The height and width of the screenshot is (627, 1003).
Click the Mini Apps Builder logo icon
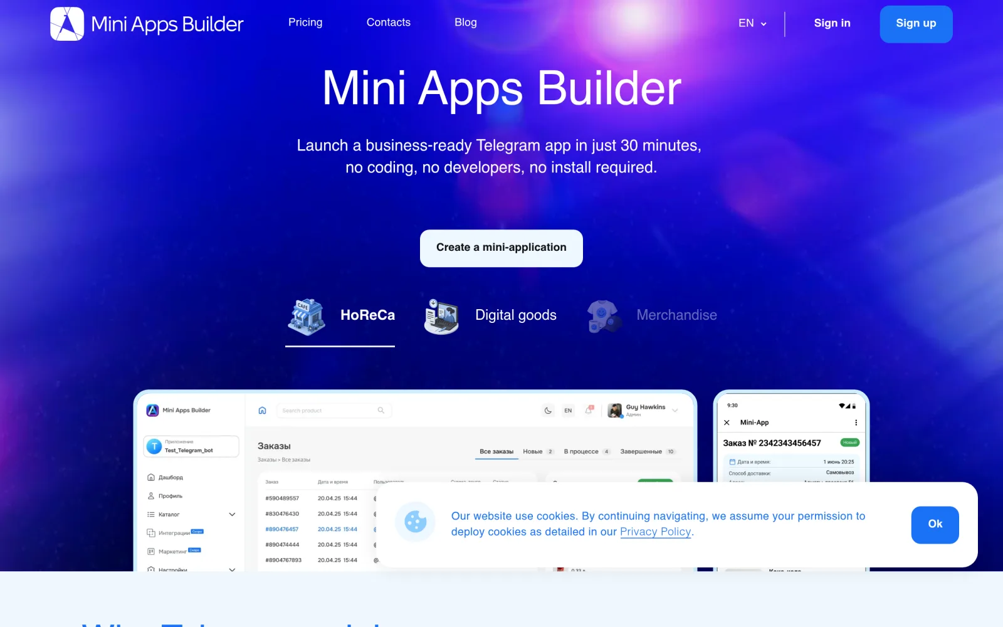point(67,24)
